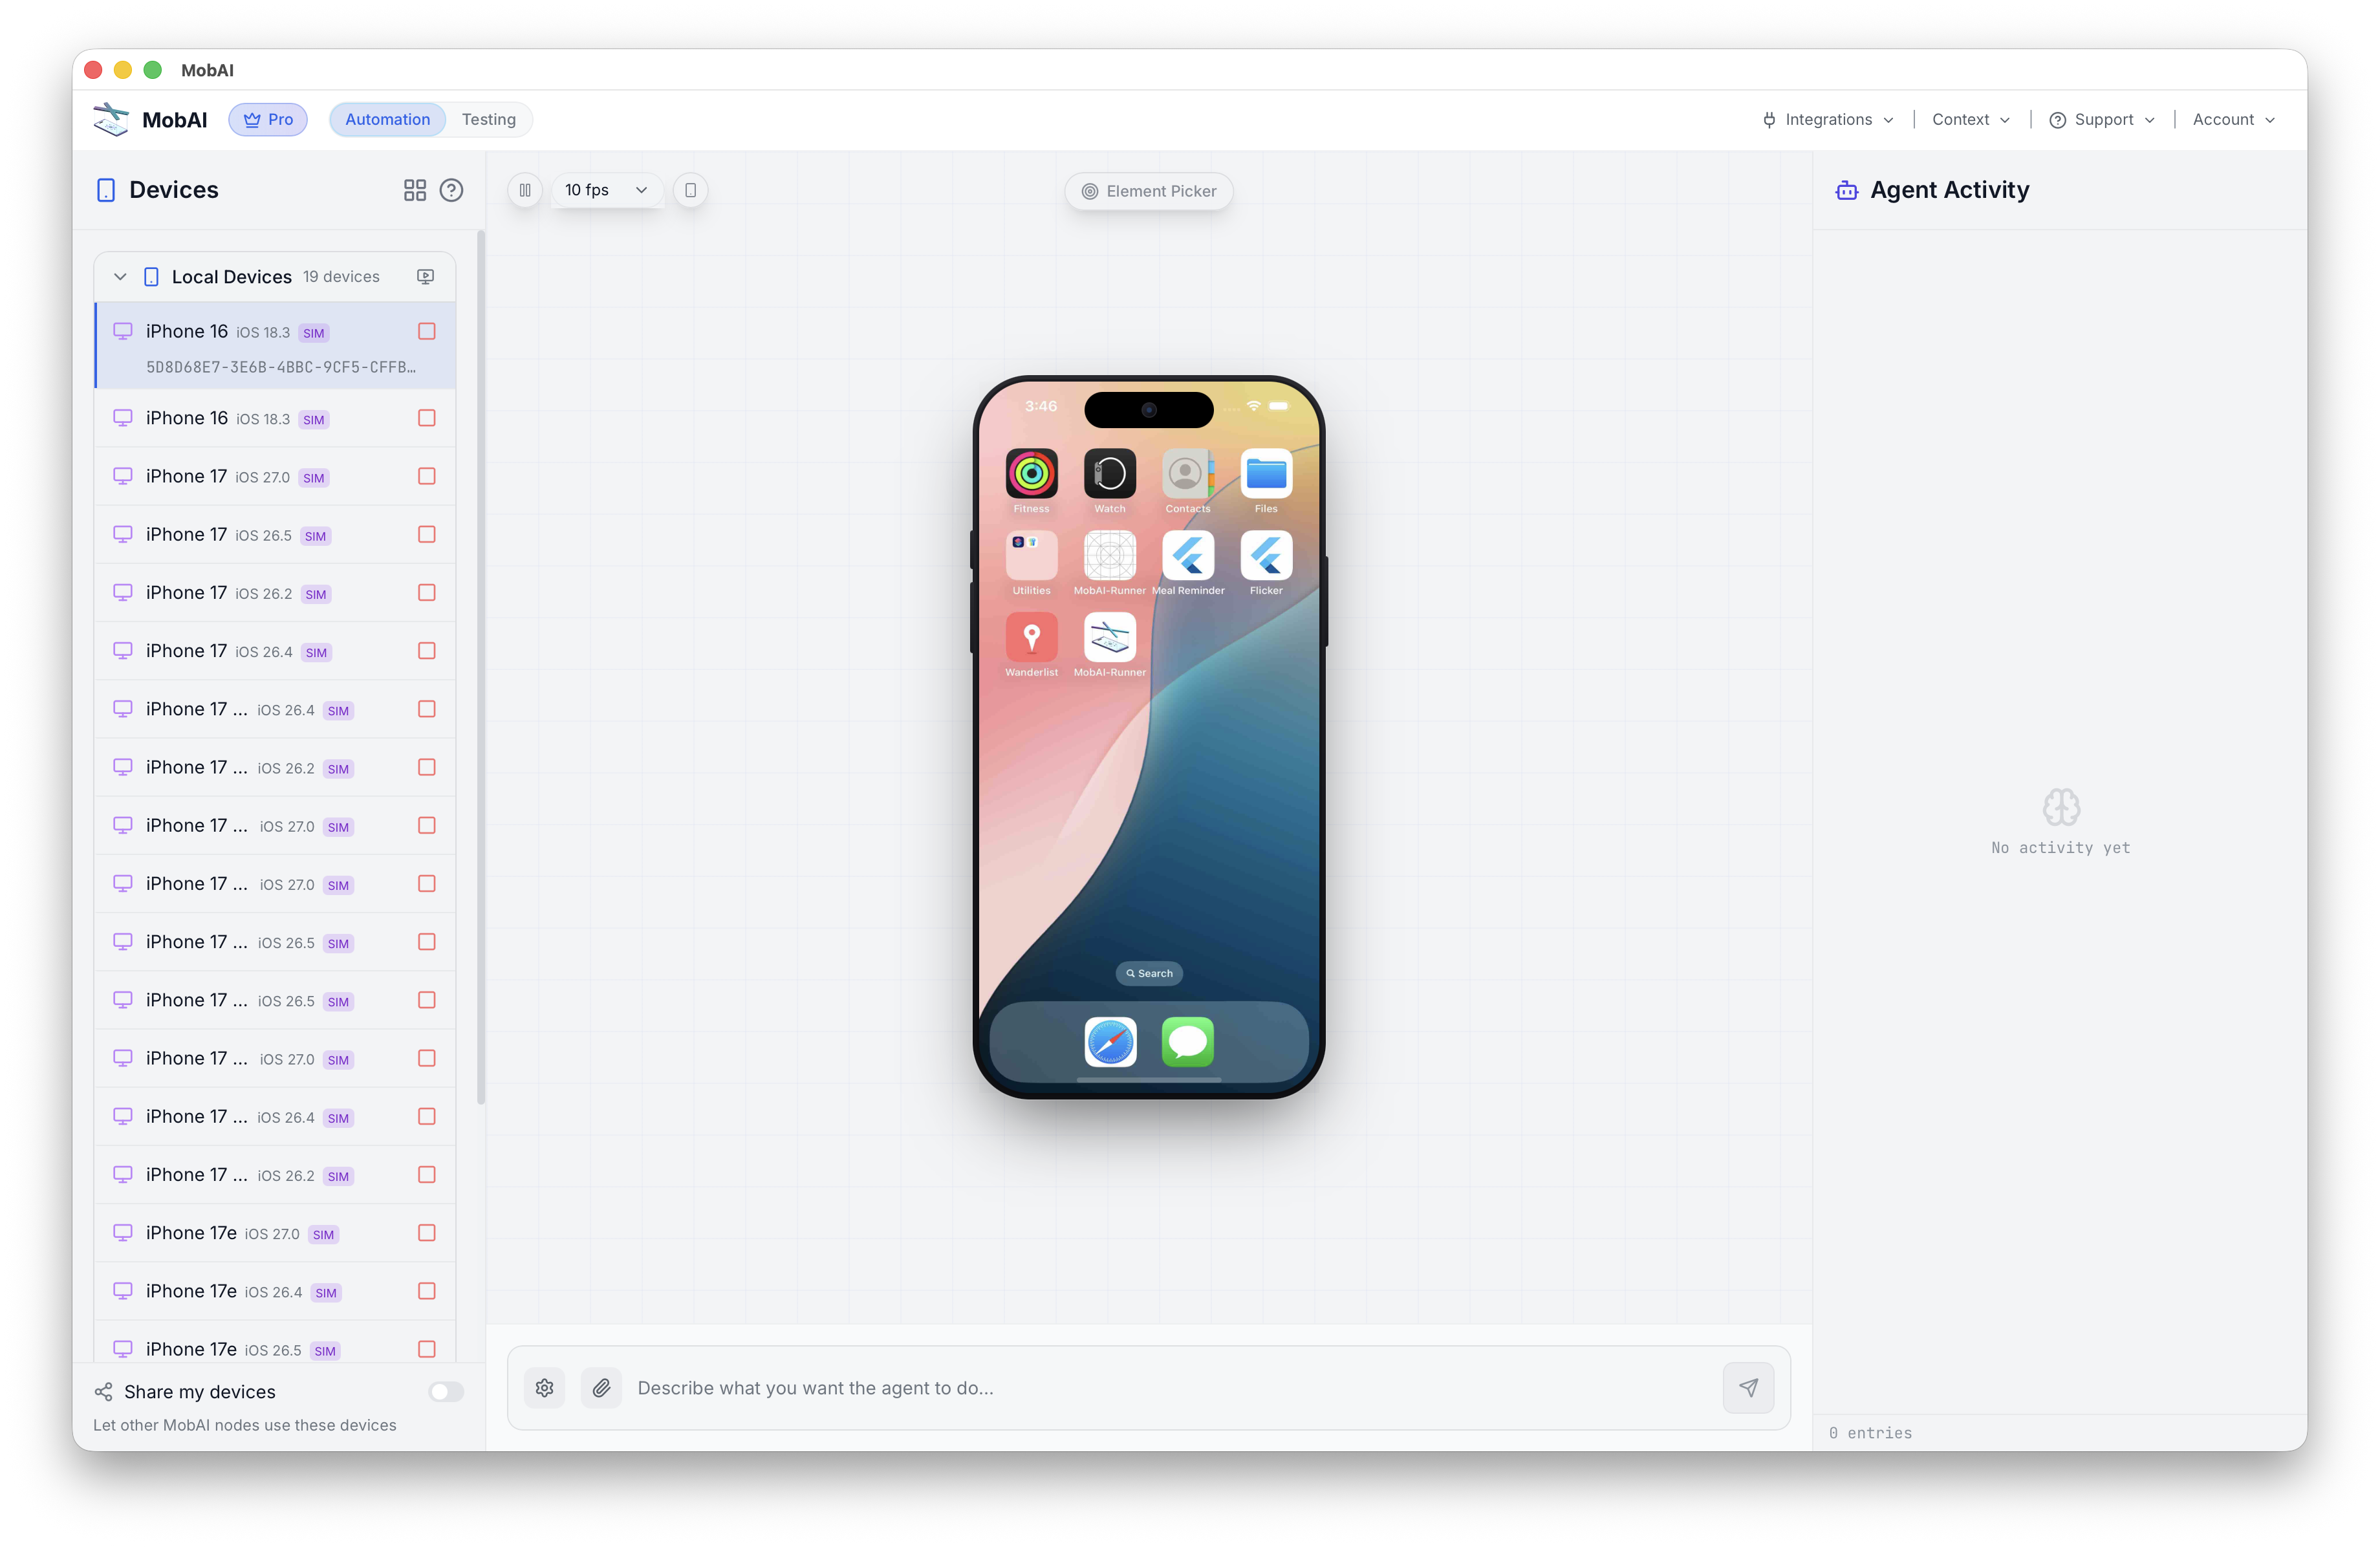The height and width of the screenshot is (1547, 2380).
Task: Open agent settings gear icon
Action: (x=545, y=1388)
